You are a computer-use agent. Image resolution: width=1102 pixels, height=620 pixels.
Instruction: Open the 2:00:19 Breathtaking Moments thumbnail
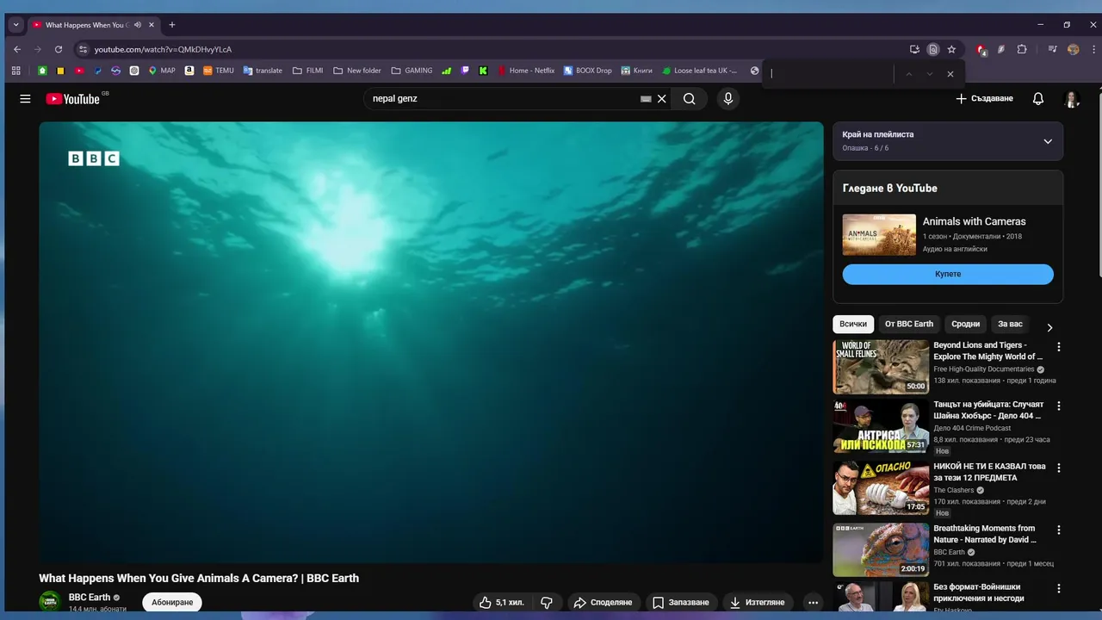[881, 549]
